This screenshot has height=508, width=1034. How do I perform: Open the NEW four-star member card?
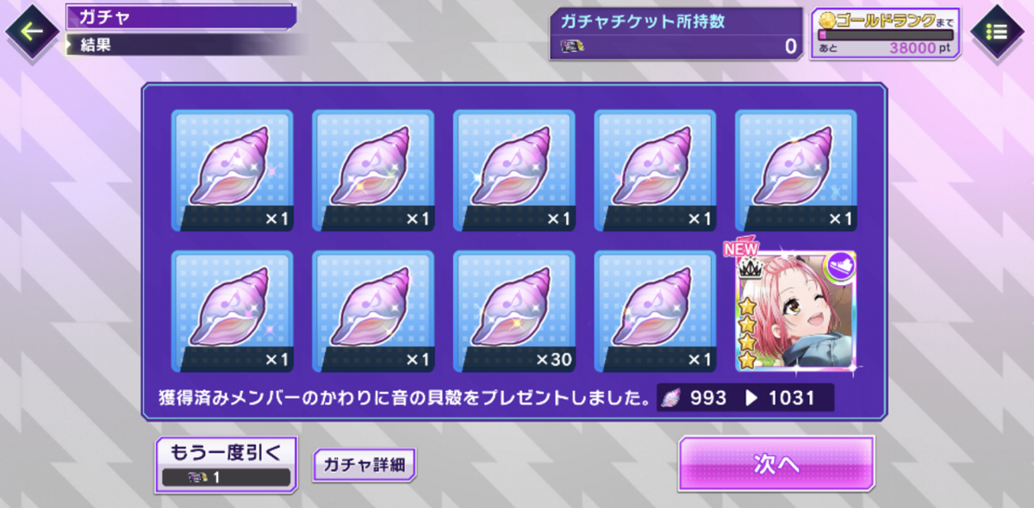[796, 311]
